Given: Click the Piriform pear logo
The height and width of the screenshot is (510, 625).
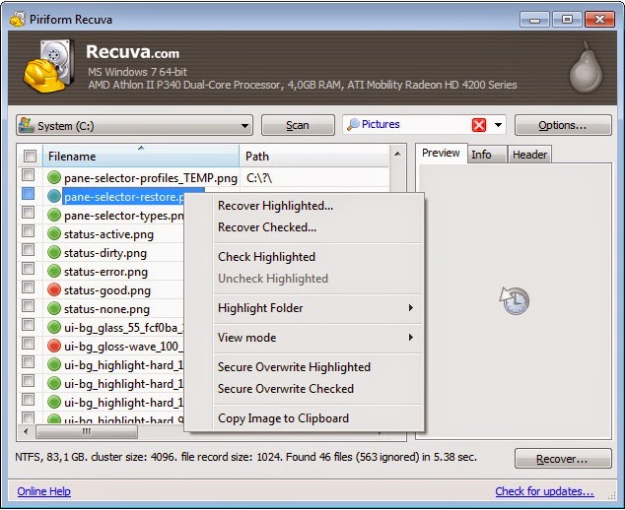Looking at the screenshot, I should click(x=586, y=68).
